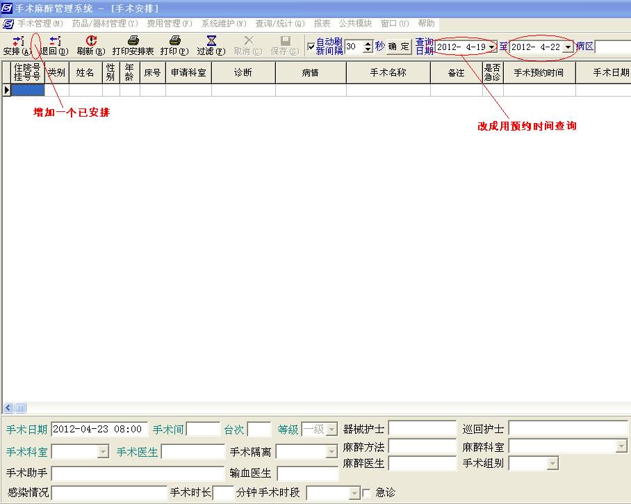This screenshot has height=504, width=631.
Task: Click the 手术医生 input field
Action: [x=192, y=452]
